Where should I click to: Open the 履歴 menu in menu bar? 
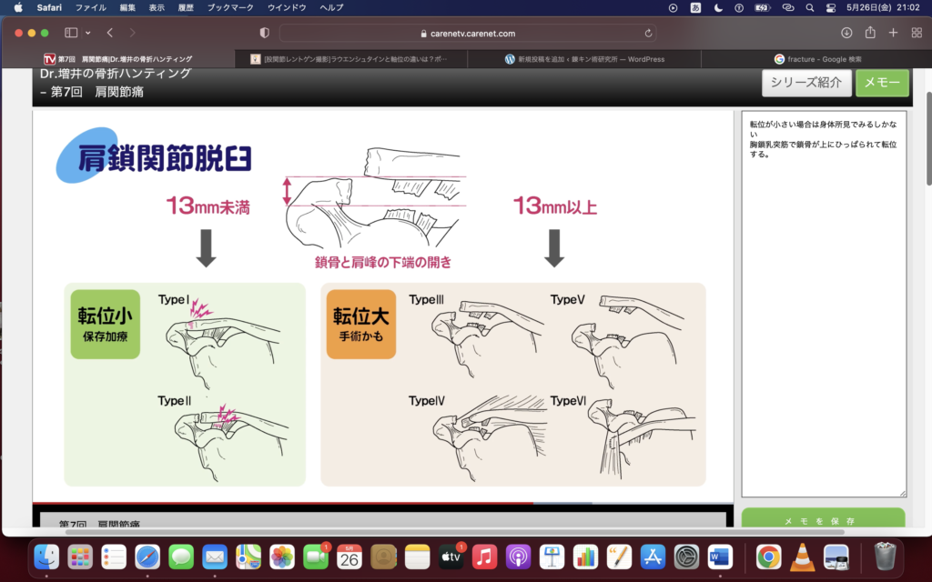tap(185, 7)
